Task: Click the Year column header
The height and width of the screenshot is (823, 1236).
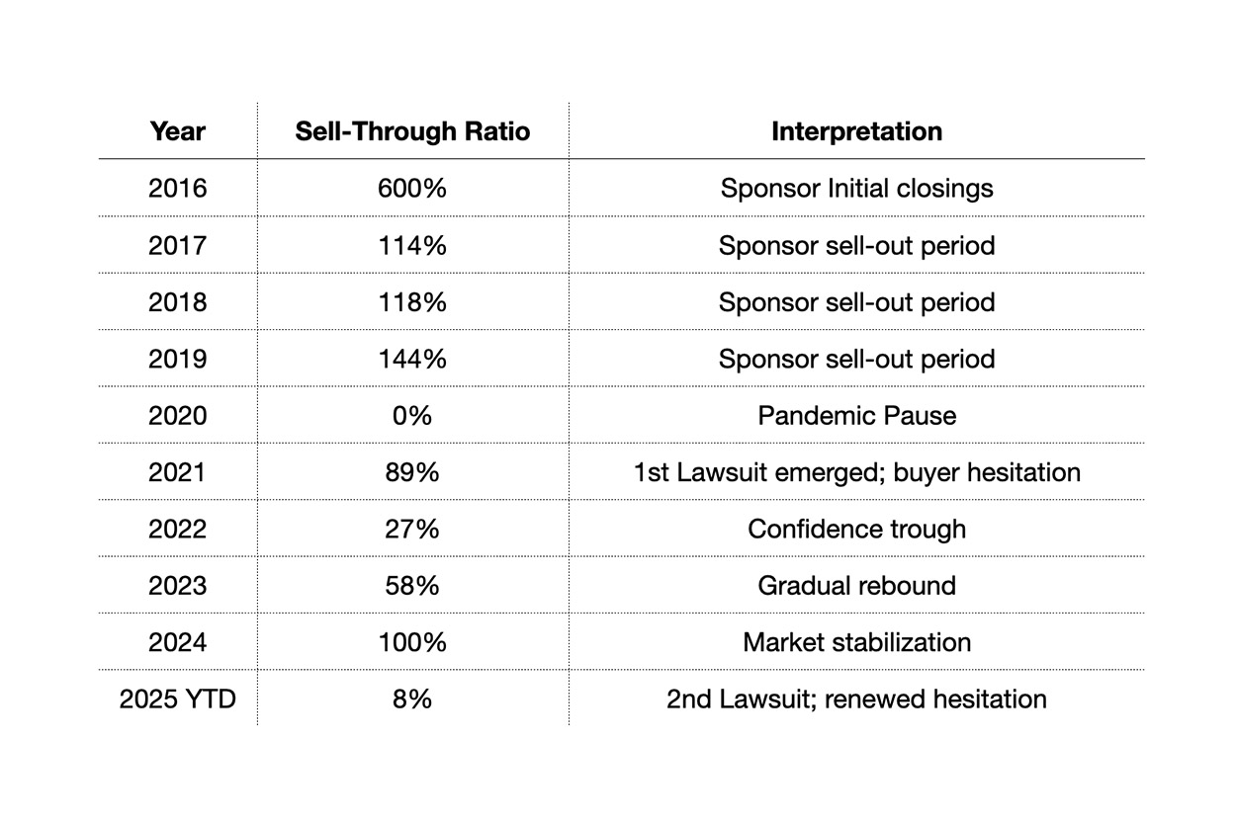Action: (178, 131)
